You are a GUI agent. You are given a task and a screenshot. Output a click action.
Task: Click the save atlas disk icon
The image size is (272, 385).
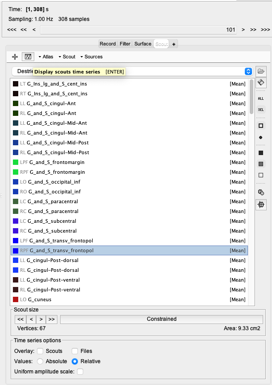pyautogui.click(x=261, y=82)
